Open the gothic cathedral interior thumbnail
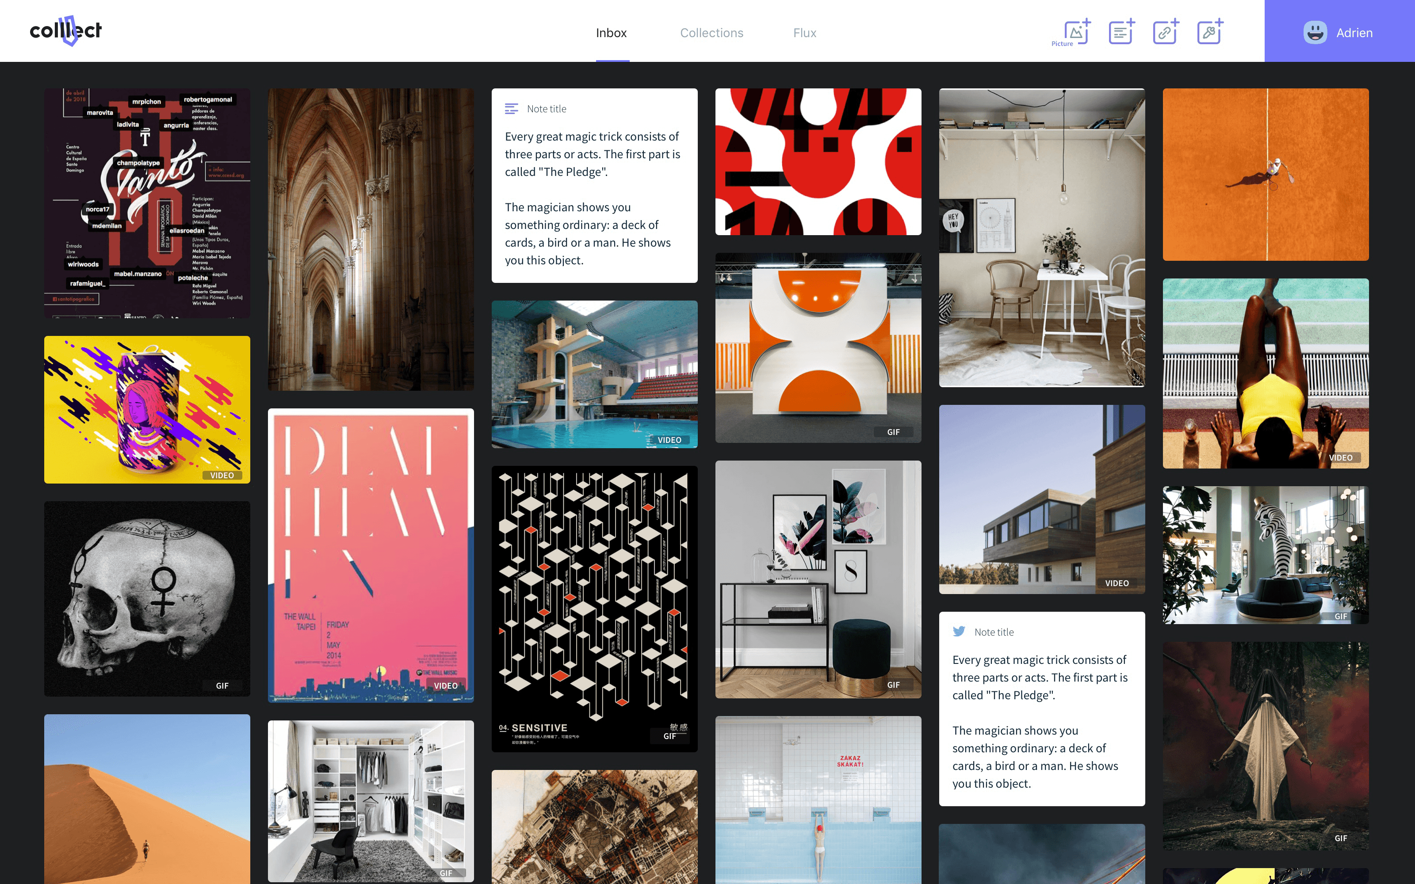Image resolution: width=1415 pixels, height=884 pixels. (371, 239)
